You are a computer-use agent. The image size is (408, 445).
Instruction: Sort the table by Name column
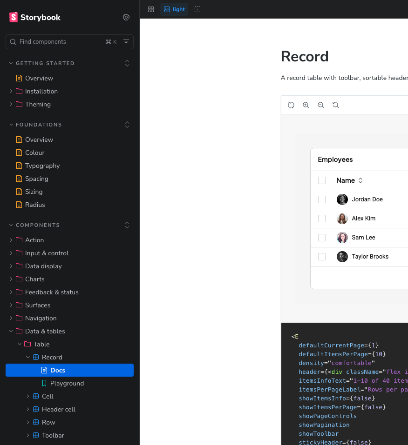pos(360,180)
